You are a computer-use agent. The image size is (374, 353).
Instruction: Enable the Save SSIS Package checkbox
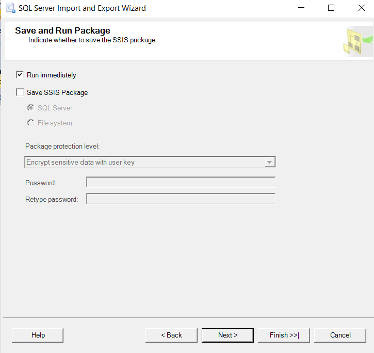coord(20,93)
